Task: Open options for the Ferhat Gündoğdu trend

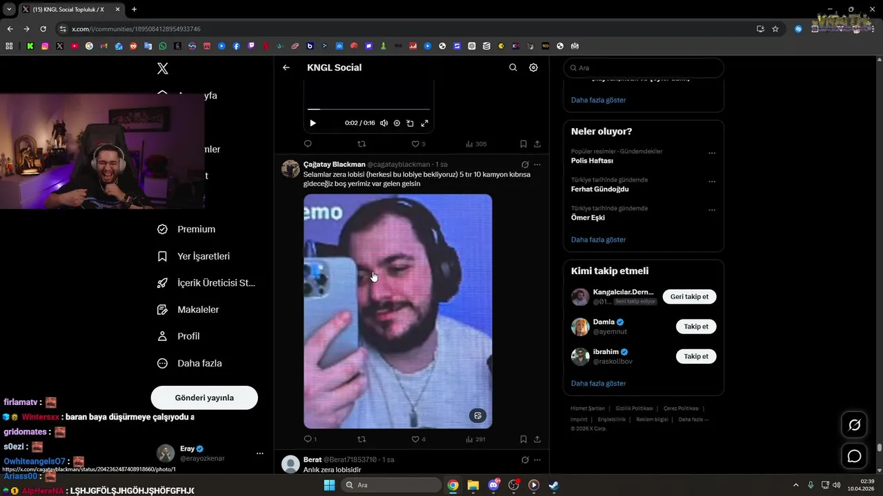Action: tap(712, 182)
